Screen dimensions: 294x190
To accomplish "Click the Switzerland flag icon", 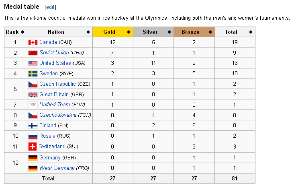I will (32, 147).
